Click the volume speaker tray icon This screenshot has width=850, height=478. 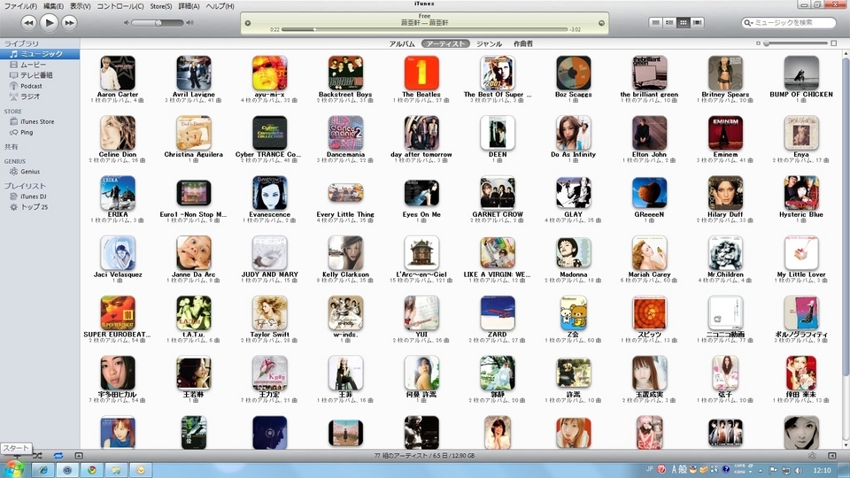pos(799,470)
